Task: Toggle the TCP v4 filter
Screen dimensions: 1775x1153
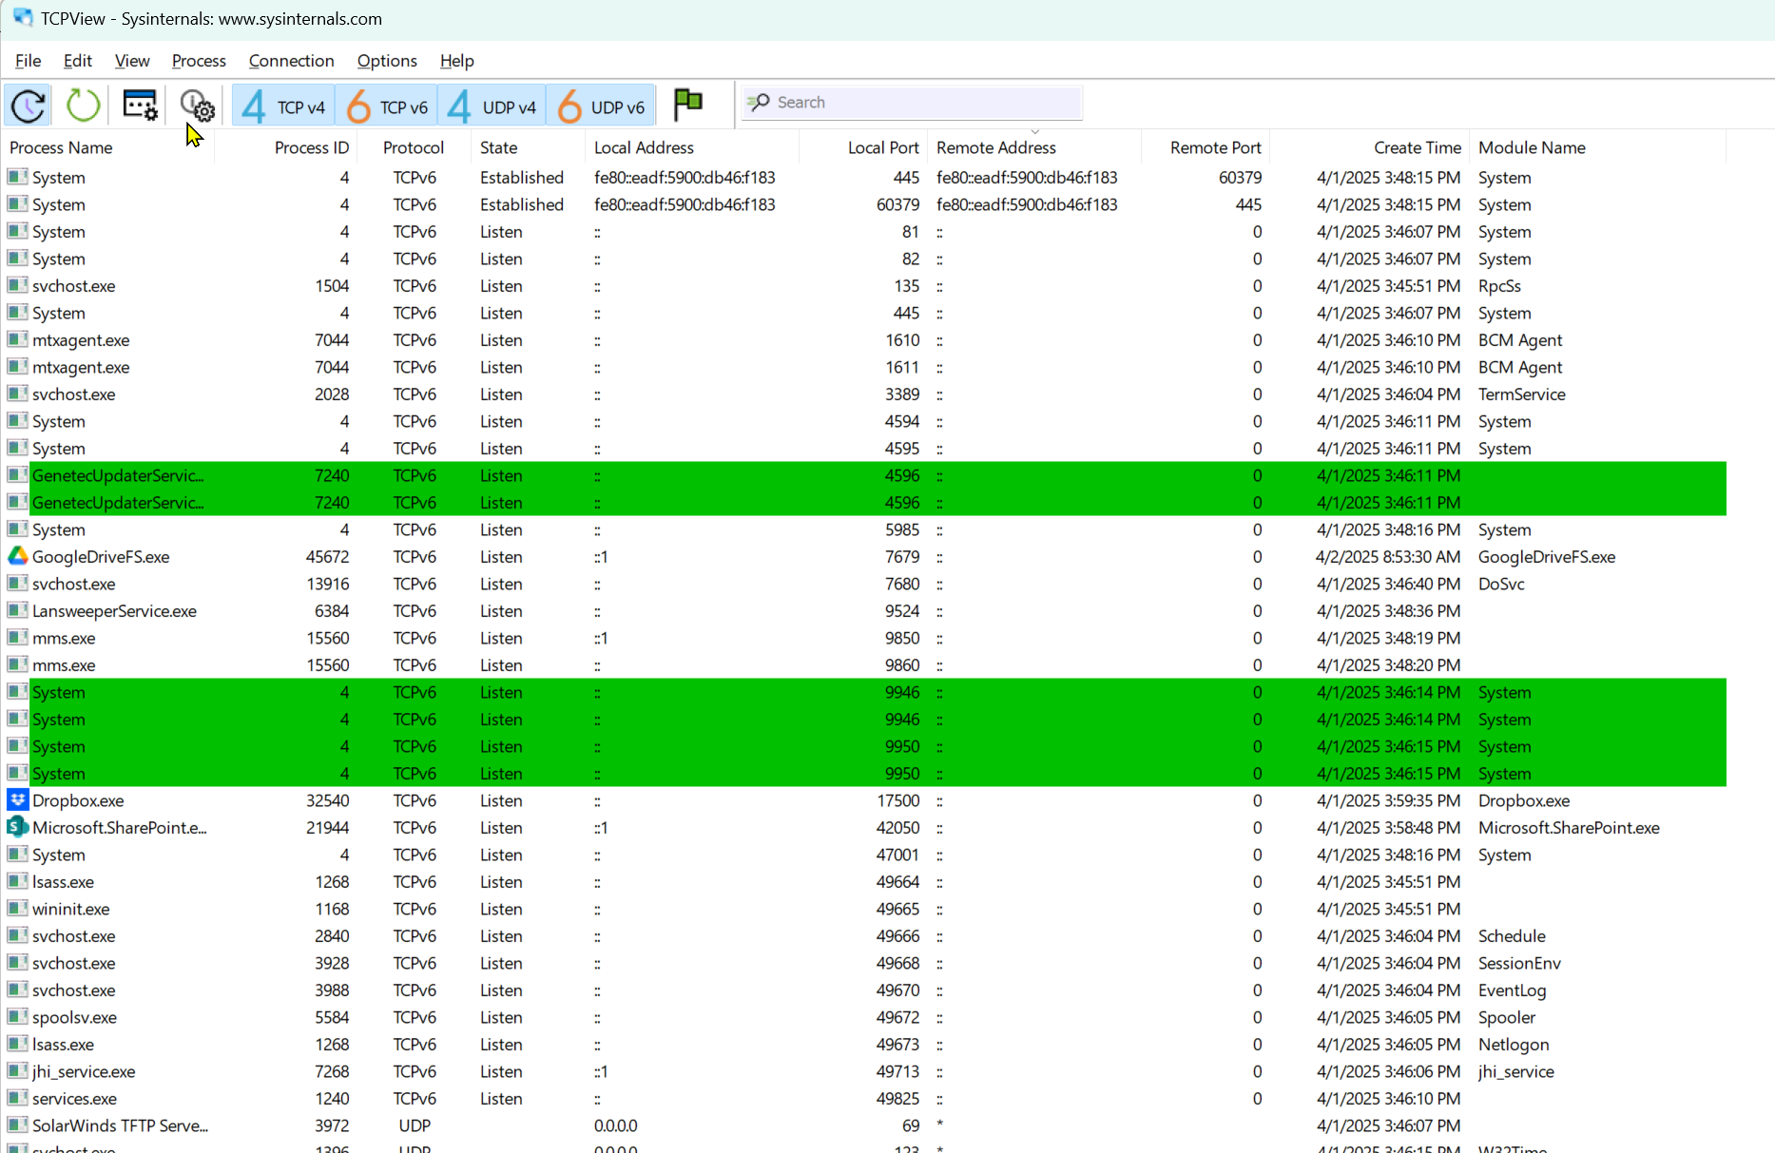Action: 282,105
